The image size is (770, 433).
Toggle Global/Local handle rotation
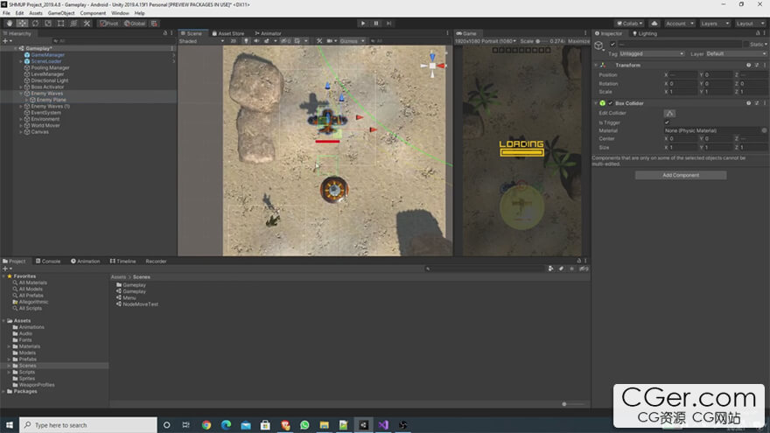[135, 23]
